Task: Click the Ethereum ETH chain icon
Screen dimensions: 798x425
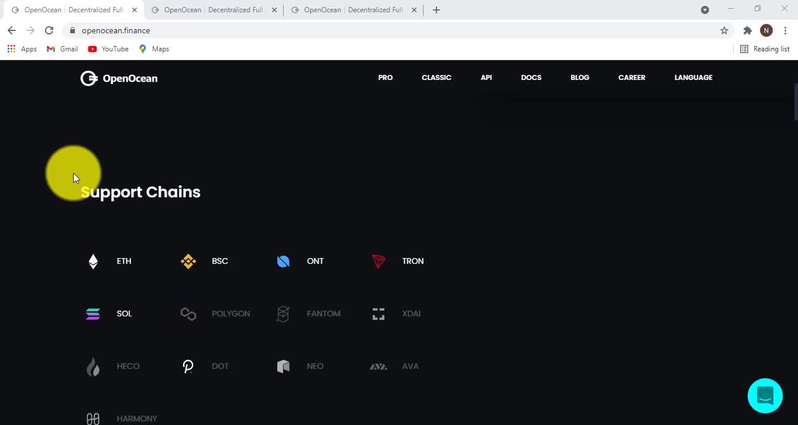Action: (93, 261)
